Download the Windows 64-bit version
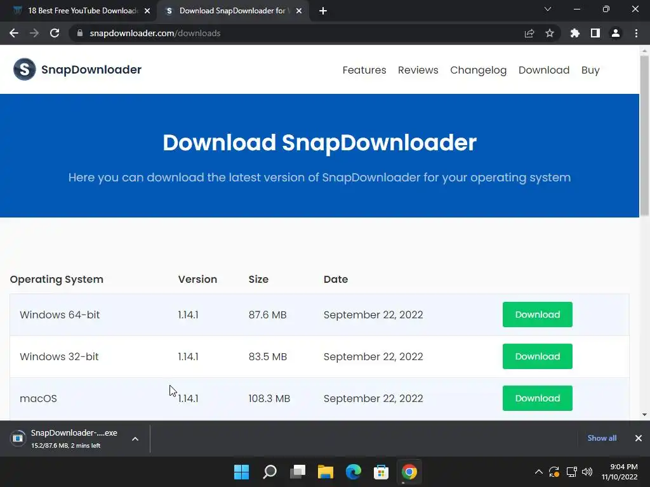Viewport: 650px width, 487px height. [x=537, y=315]
